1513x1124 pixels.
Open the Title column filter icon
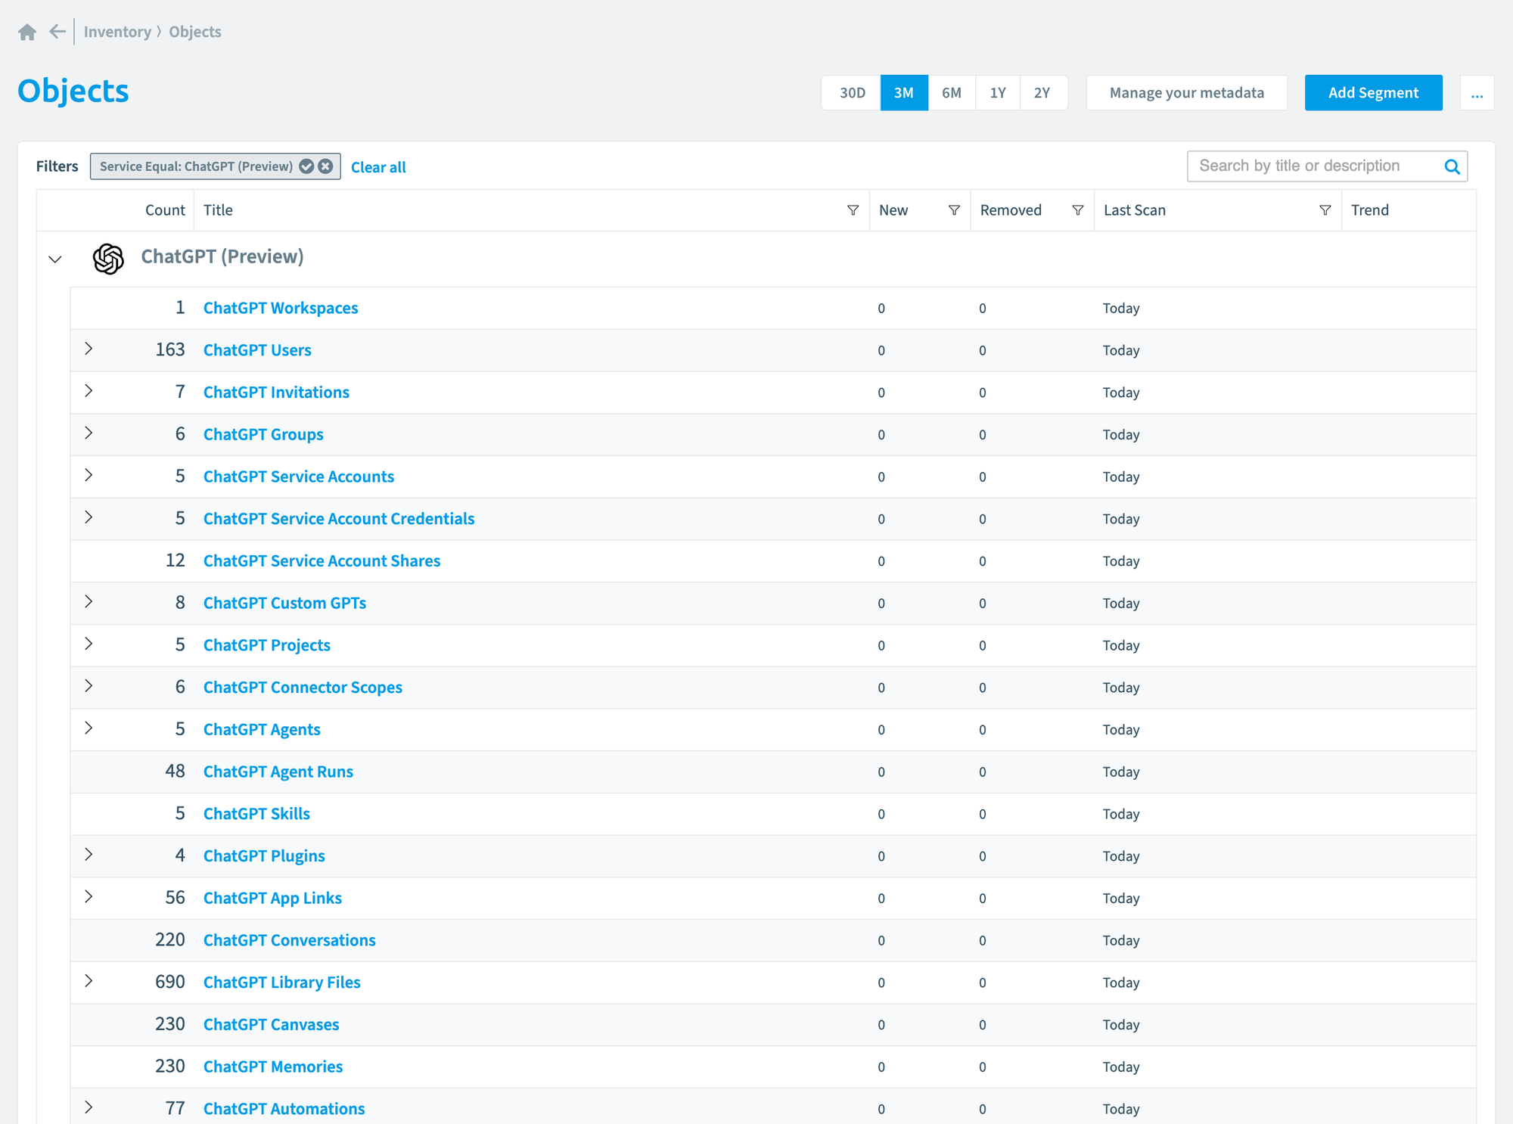853,210
